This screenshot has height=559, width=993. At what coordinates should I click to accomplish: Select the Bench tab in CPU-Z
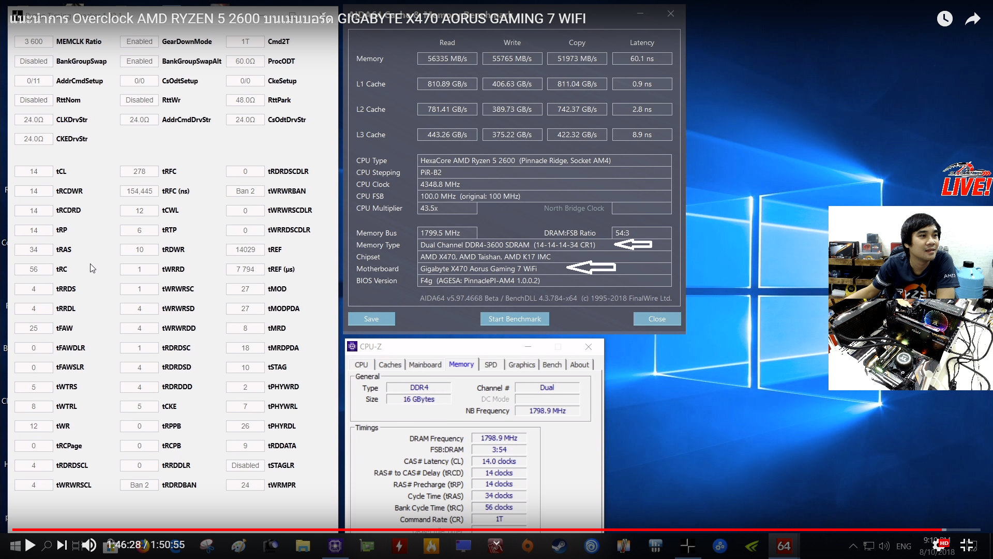coord(551,365)
